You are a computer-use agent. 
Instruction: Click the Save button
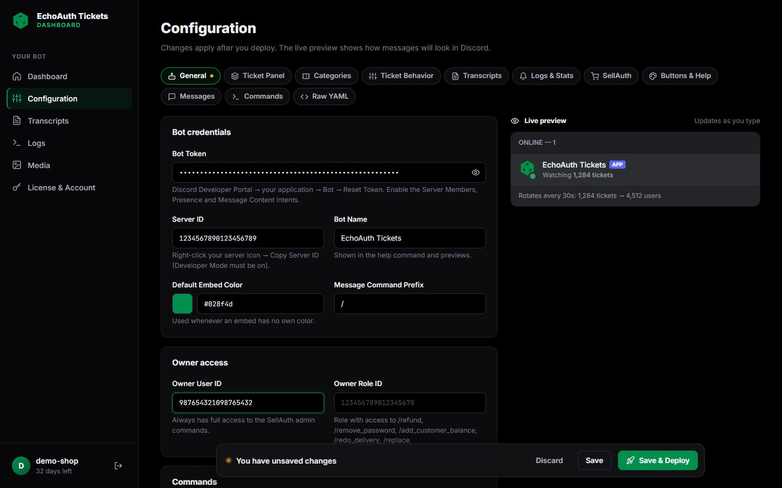pos(594,460)
